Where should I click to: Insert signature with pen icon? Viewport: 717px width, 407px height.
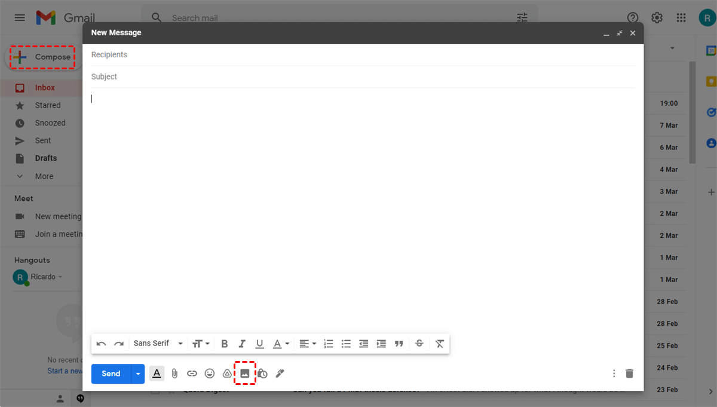(280, 374)
